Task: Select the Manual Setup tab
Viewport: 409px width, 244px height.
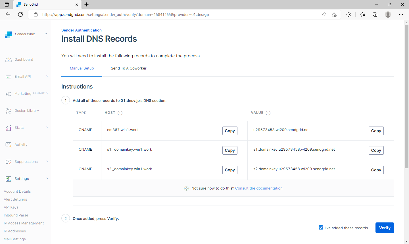Action: click(82, 68)
